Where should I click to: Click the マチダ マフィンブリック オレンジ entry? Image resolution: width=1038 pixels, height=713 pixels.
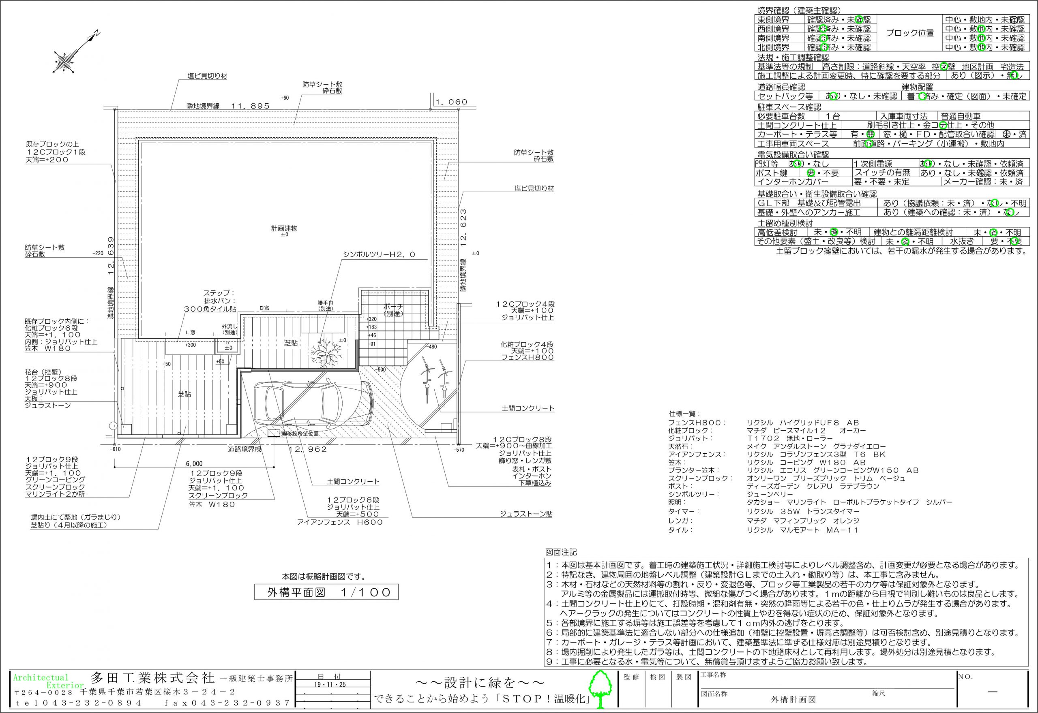click(803, 521)
